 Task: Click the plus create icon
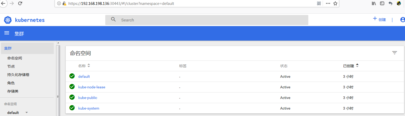pos(375,19)
